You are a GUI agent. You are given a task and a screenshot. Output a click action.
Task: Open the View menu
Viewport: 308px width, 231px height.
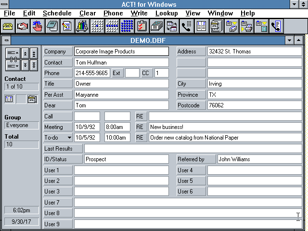point(193,13)
